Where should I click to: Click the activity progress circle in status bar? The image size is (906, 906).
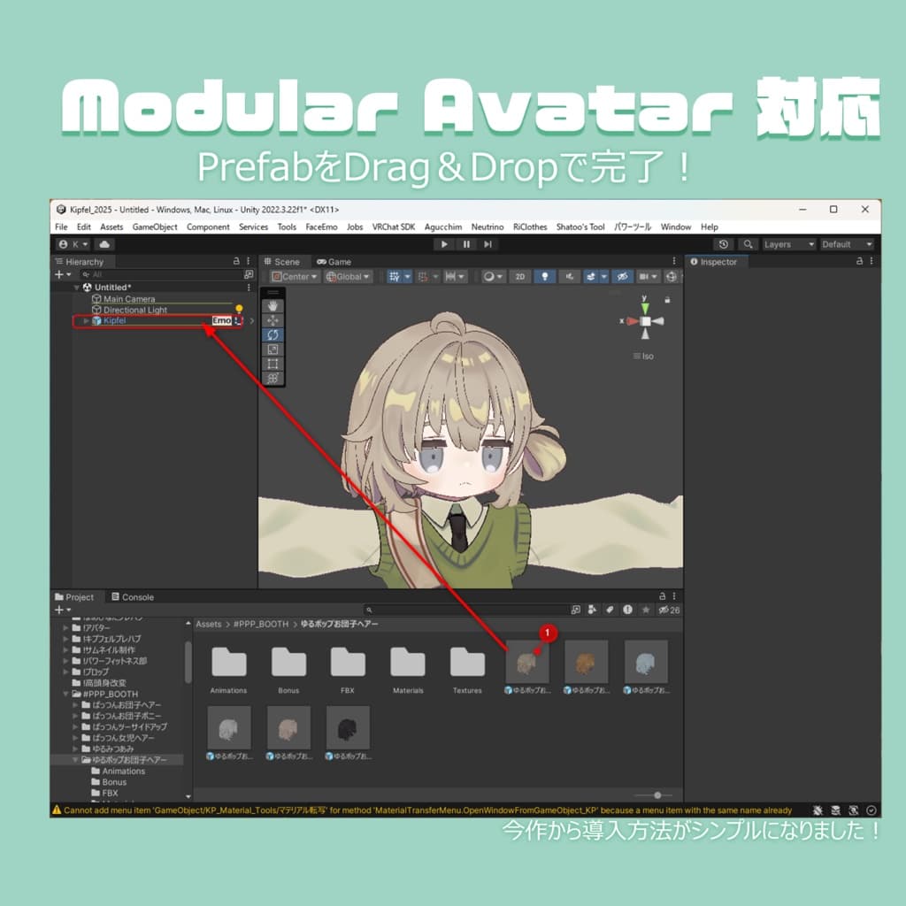(x=871, y=810)
